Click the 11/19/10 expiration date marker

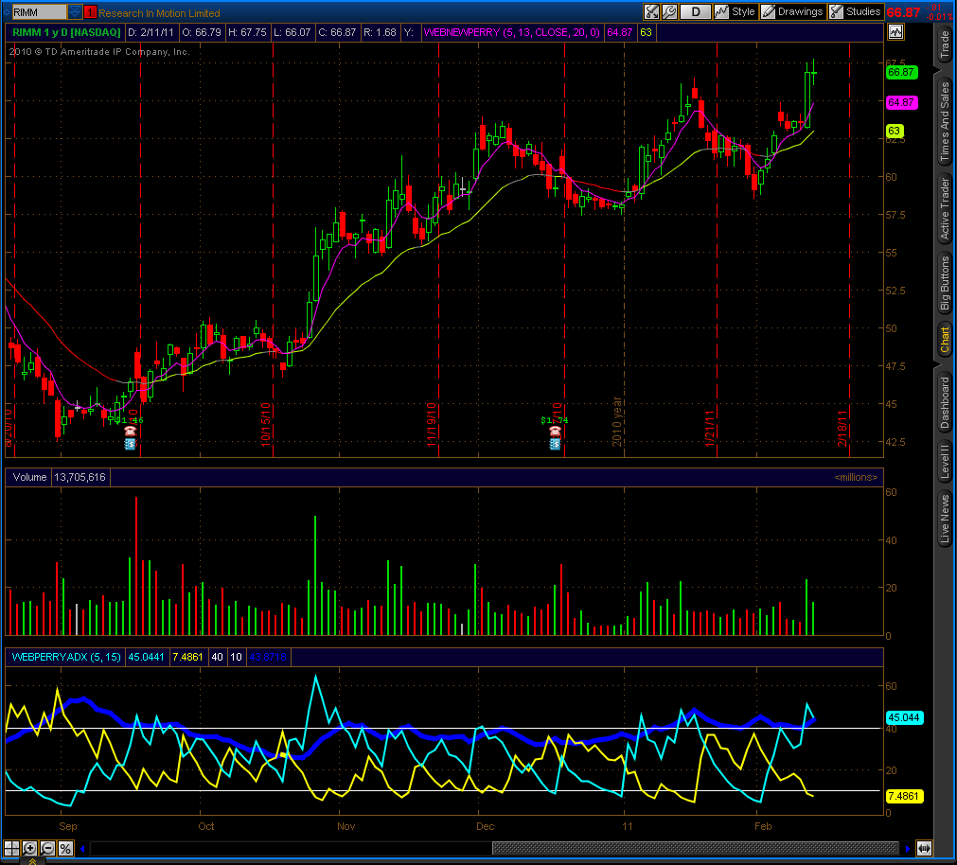point(432,425)
